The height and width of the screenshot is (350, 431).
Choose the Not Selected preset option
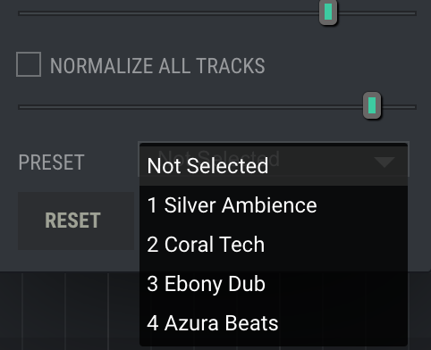[274, 166]
